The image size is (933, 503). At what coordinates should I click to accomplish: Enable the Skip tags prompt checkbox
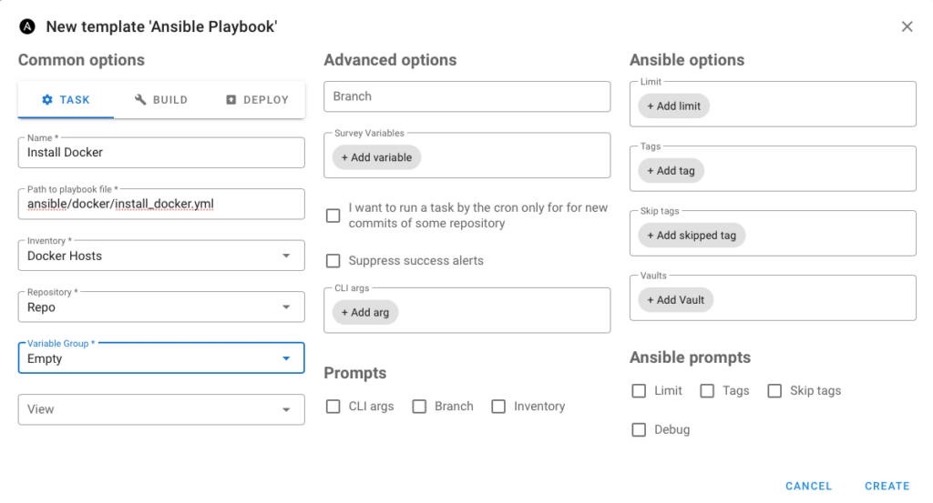tap(774, 391)
